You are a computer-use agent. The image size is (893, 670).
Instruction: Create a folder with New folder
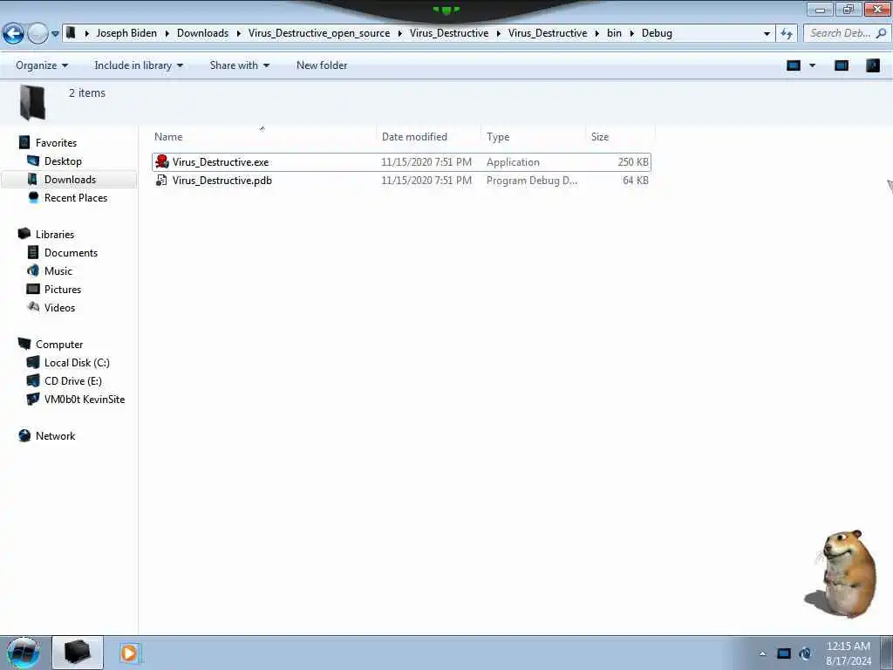(x=322, y=65)
